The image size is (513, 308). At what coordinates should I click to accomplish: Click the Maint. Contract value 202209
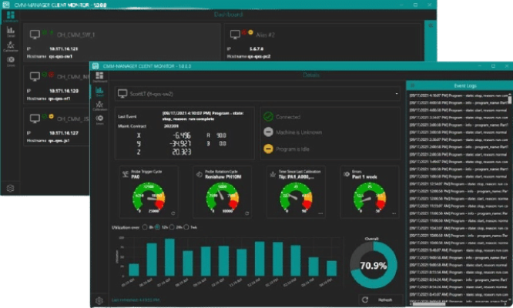tap(171, 126)
